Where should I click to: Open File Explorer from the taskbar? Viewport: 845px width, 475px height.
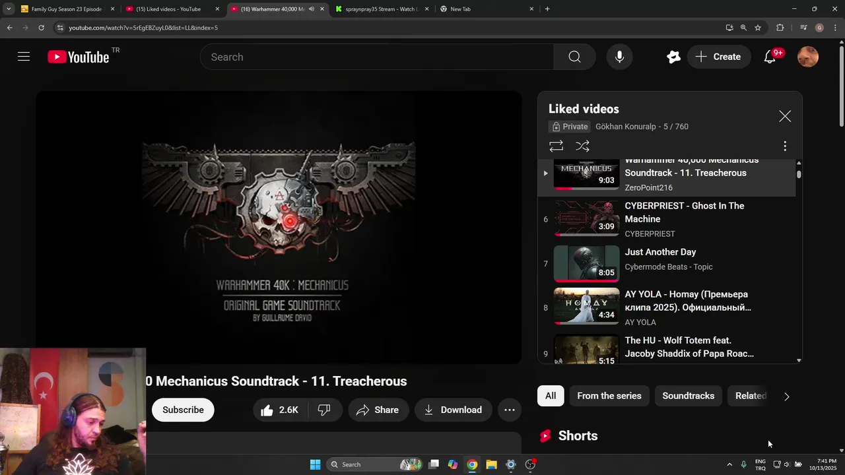coord(491,464)
